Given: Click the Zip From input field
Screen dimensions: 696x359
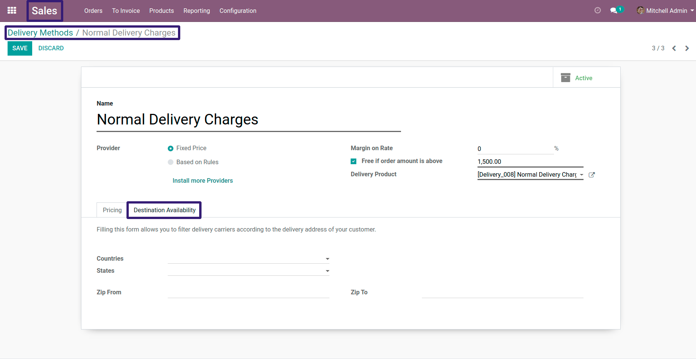Looking at the screenshot, I should 248,292.
